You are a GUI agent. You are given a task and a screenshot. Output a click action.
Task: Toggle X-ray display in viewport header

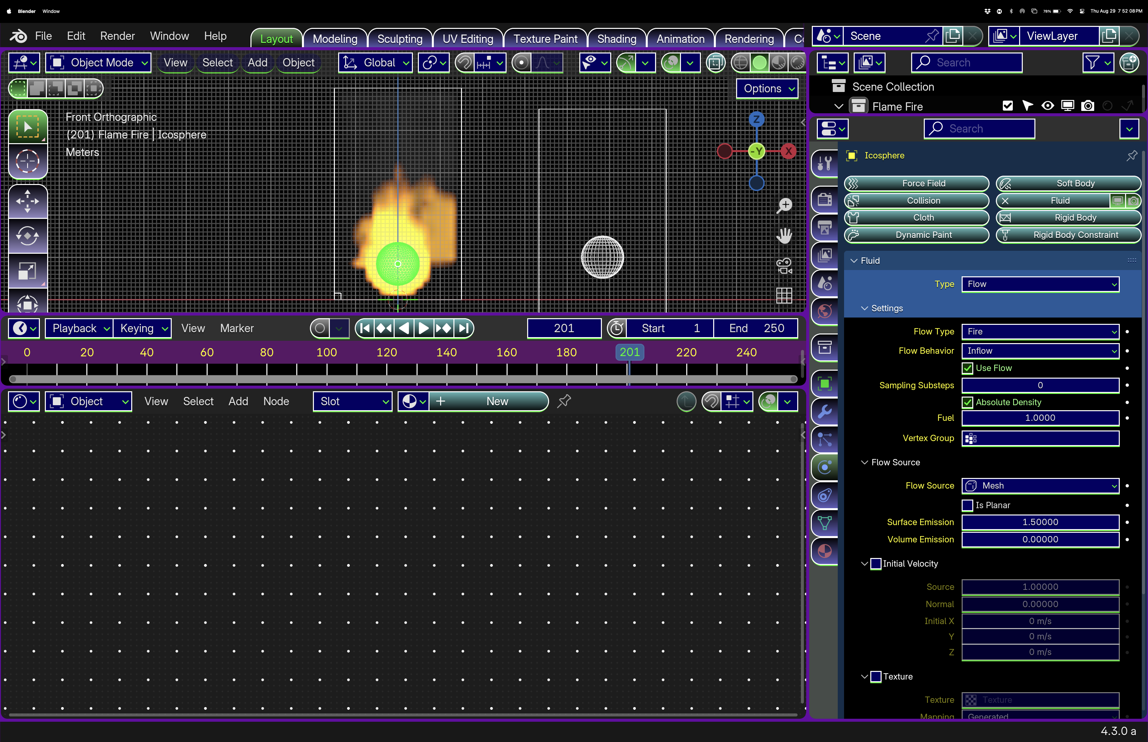pos(716,63)
